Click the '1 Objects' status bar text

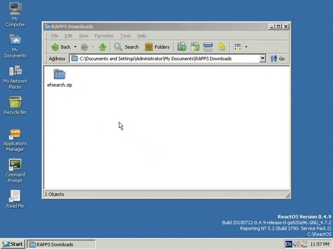coord(54,194)
